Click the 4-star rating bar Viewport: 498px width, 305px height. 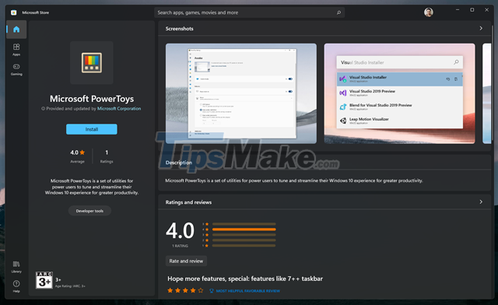click(244, 230)
